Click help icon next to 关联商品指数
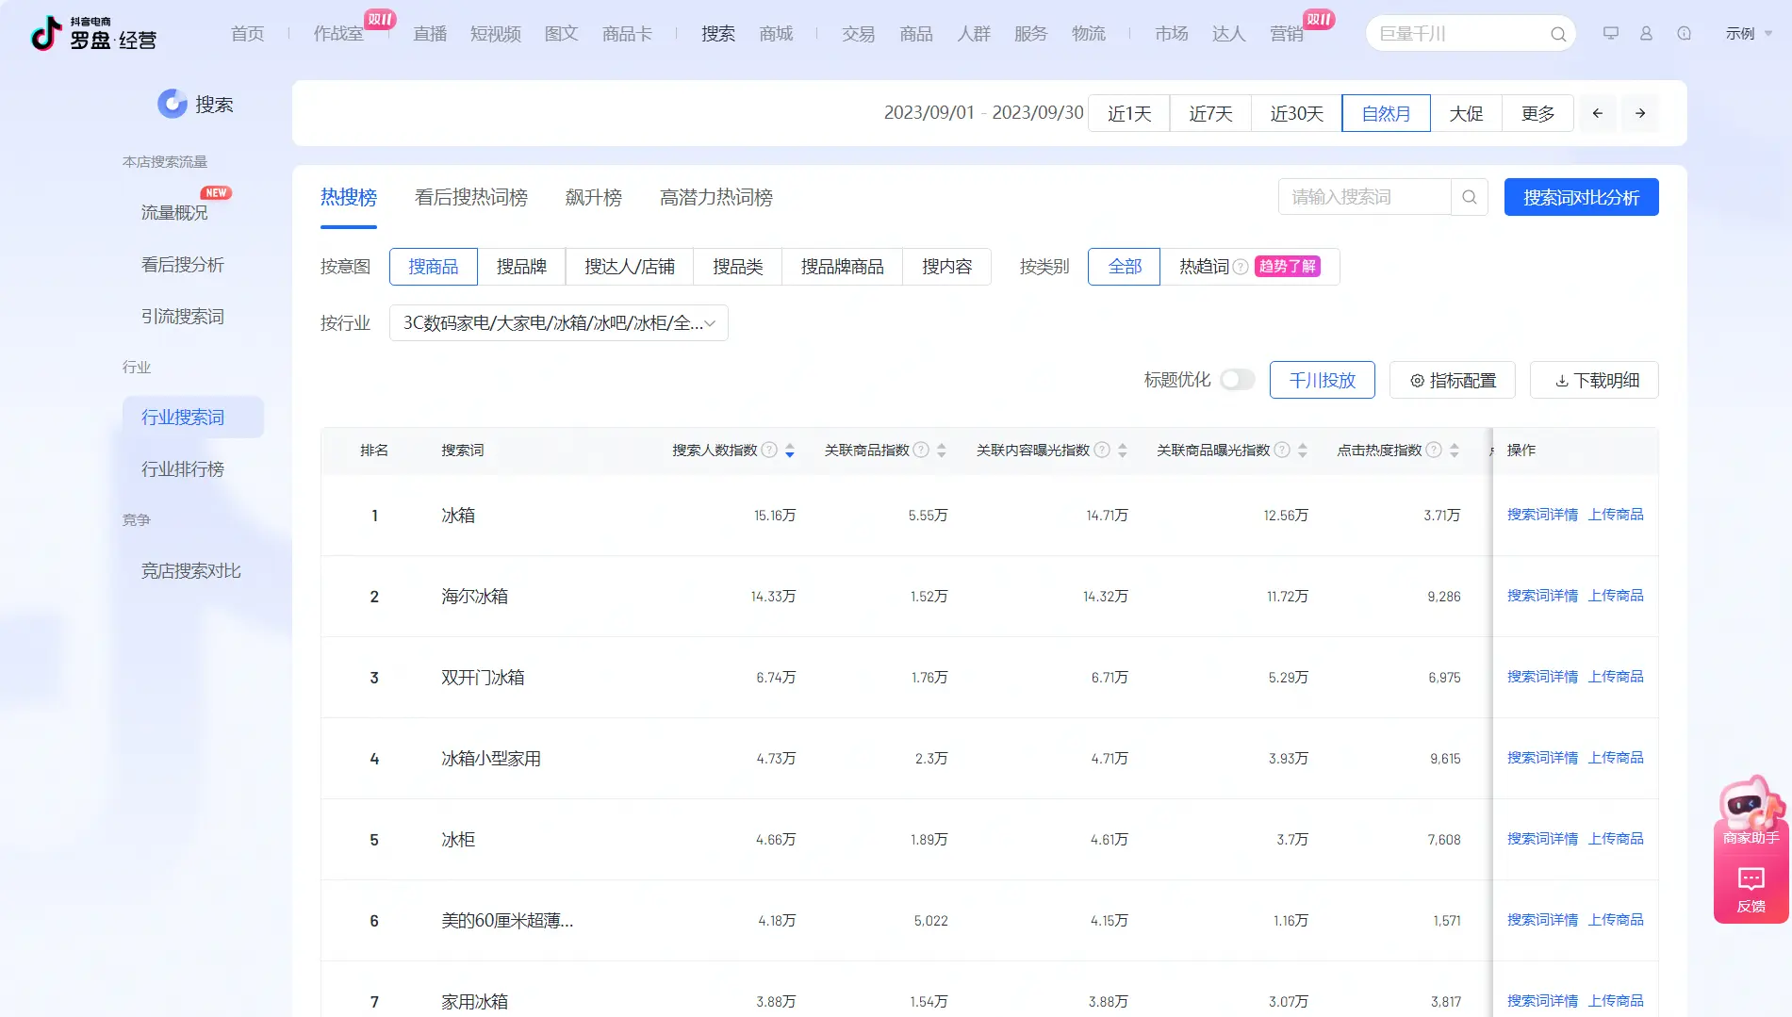Image resolution: width=1792 pixels, height=1017 pixels. [921, 451]
